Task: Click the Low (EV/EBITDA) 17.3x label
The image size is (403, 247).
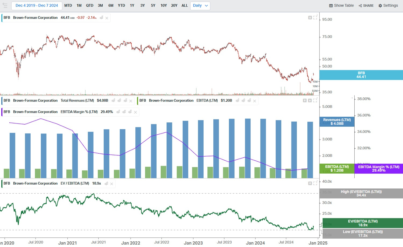Action: pos(363,234)
